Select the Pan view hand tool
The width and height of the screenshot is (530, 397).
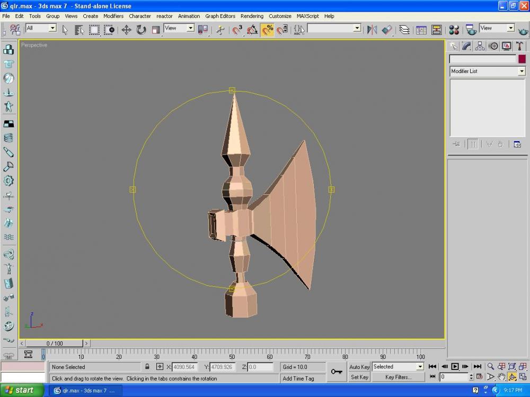point(501,377)
